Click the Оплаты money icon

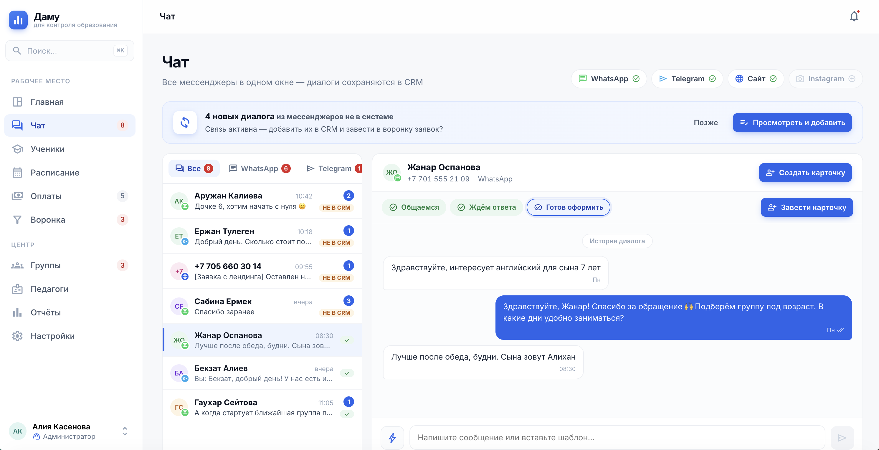point(17,196)
